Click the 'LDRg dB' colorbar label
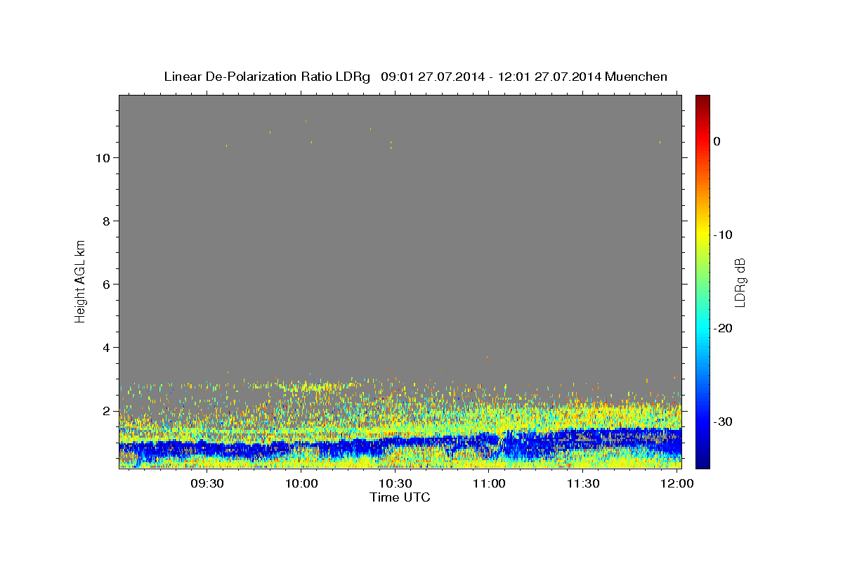 (739, 282)
